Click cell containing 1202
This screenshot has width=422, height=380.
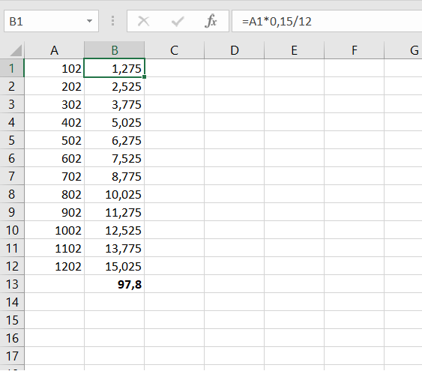click(x=55, y=266)
